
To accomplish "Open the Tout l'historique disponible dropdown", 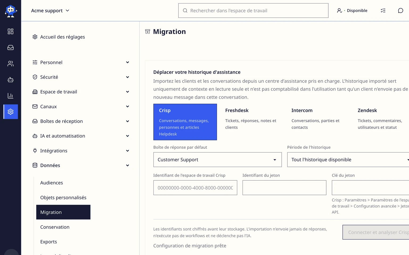I will [348, 160].
